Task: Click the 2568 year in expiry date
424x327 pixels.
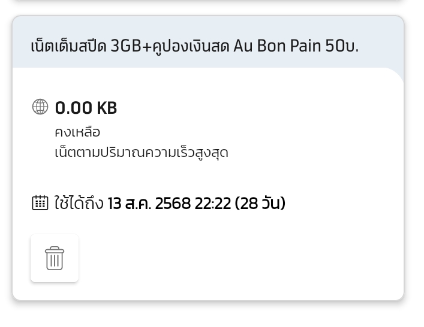Action: tap(173, 204)
